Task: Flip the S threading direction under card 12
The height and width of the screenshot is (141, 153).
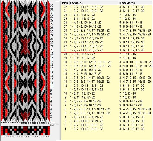Action: (x=26, y=136)
